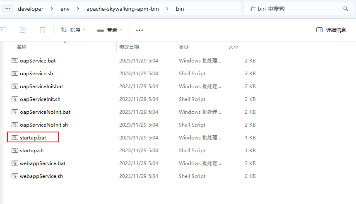Click the search magnifier icon
Image resolution: width=356 pixels, height=204 pixels.
click(346, 9)
